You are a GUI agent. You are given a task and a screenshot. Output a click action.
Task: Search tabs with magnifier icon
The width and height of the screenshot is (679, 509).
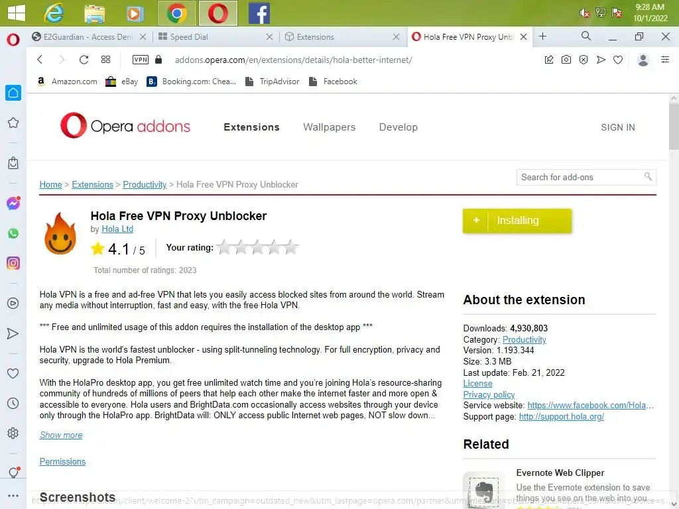click(x=586, y=36)
